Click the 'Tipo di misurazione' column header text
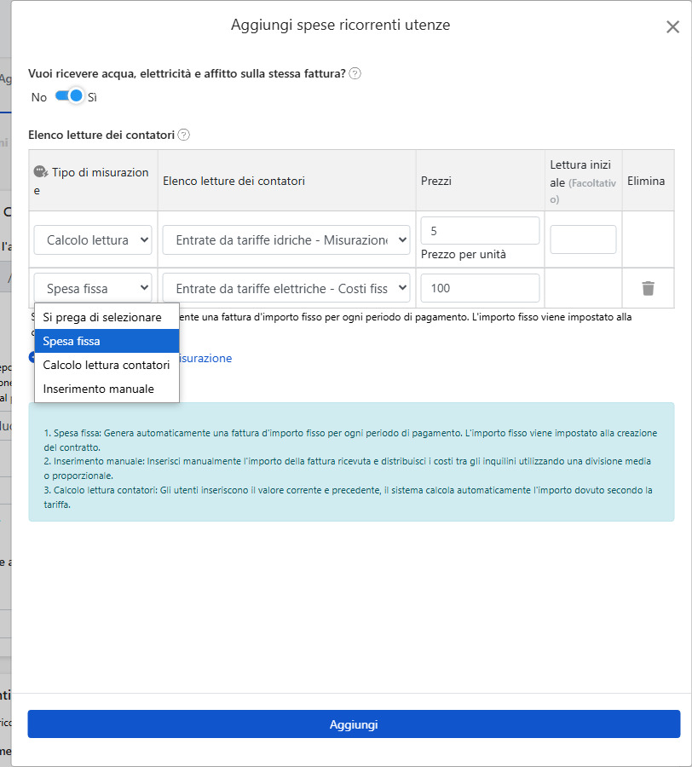 click(91, 181)
